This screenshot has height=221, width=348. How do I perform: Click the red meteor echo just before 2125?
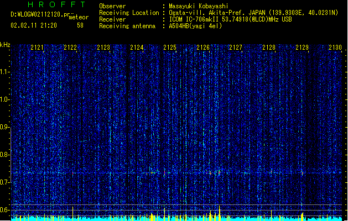[164, 172]
